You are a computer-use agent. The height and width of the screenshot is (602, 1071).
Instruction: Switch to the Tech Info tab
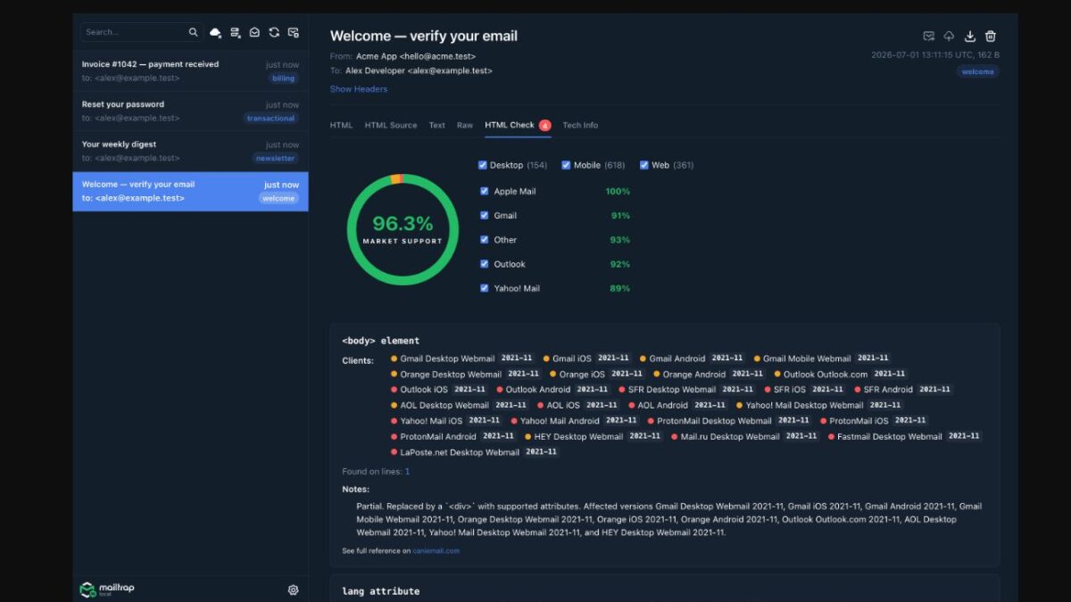580,126
